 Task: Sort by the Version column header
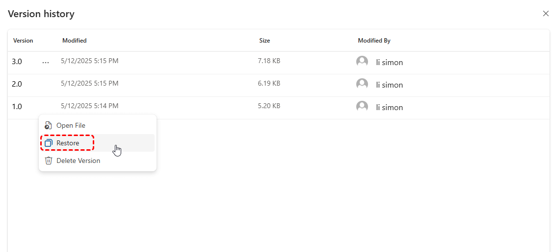coord(23,41)
